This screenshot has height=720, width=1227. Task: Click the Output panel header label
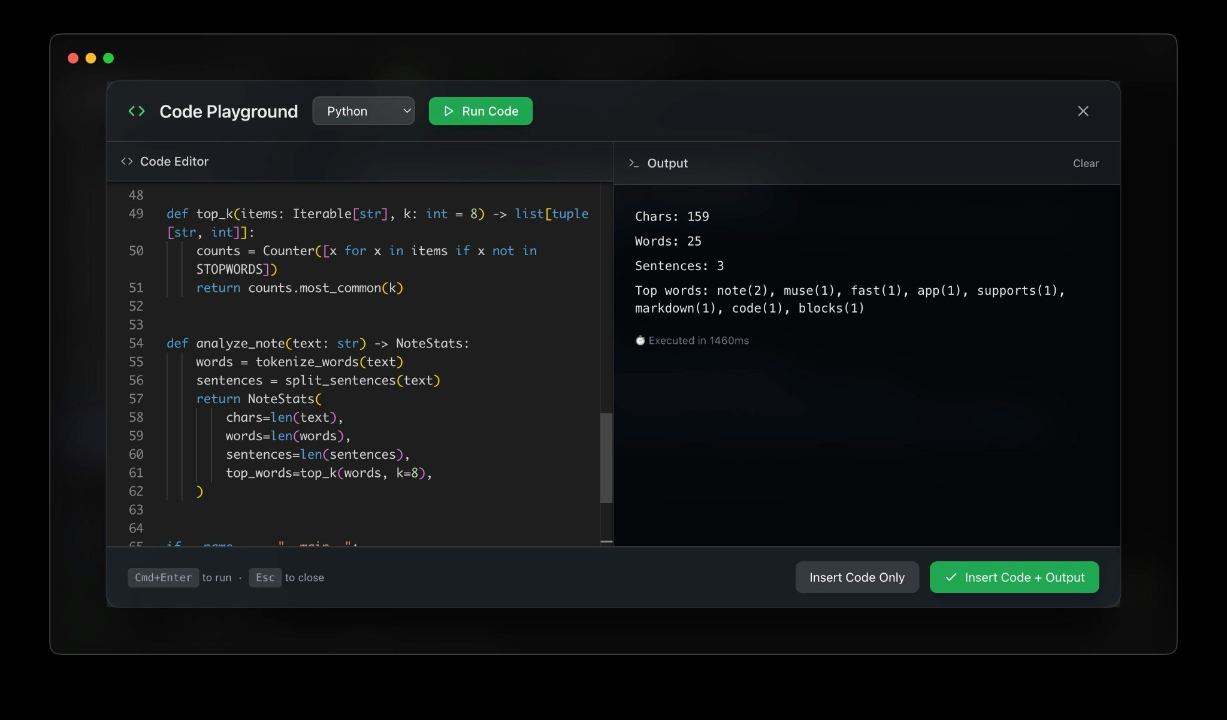pos(667,164)
